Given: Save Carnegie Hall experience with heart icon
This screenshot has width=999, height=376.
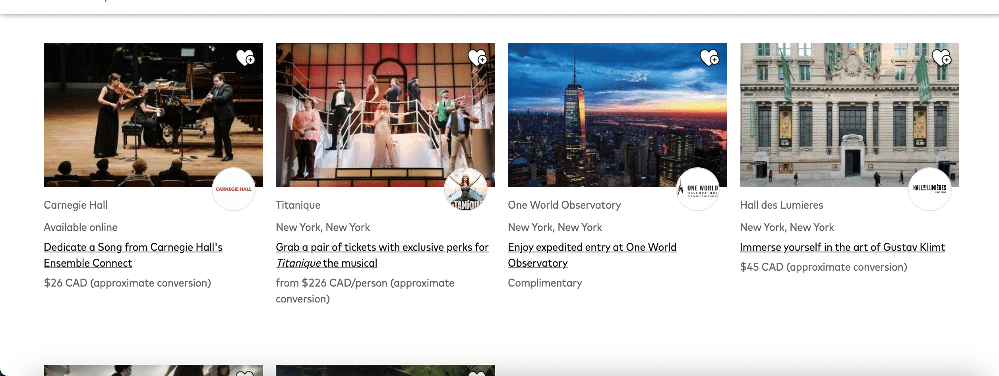Looking at the screenshot, I should 245,58.
